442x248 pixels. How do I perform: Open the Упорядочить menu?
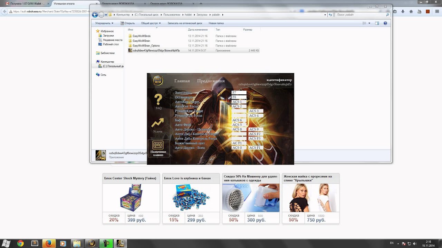point(104,23)
